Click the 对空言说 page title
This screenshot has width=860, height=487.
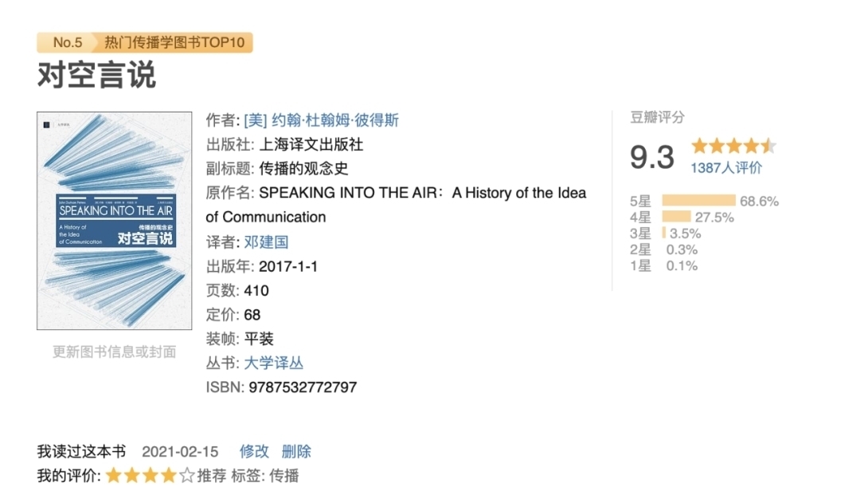(96, 75)
